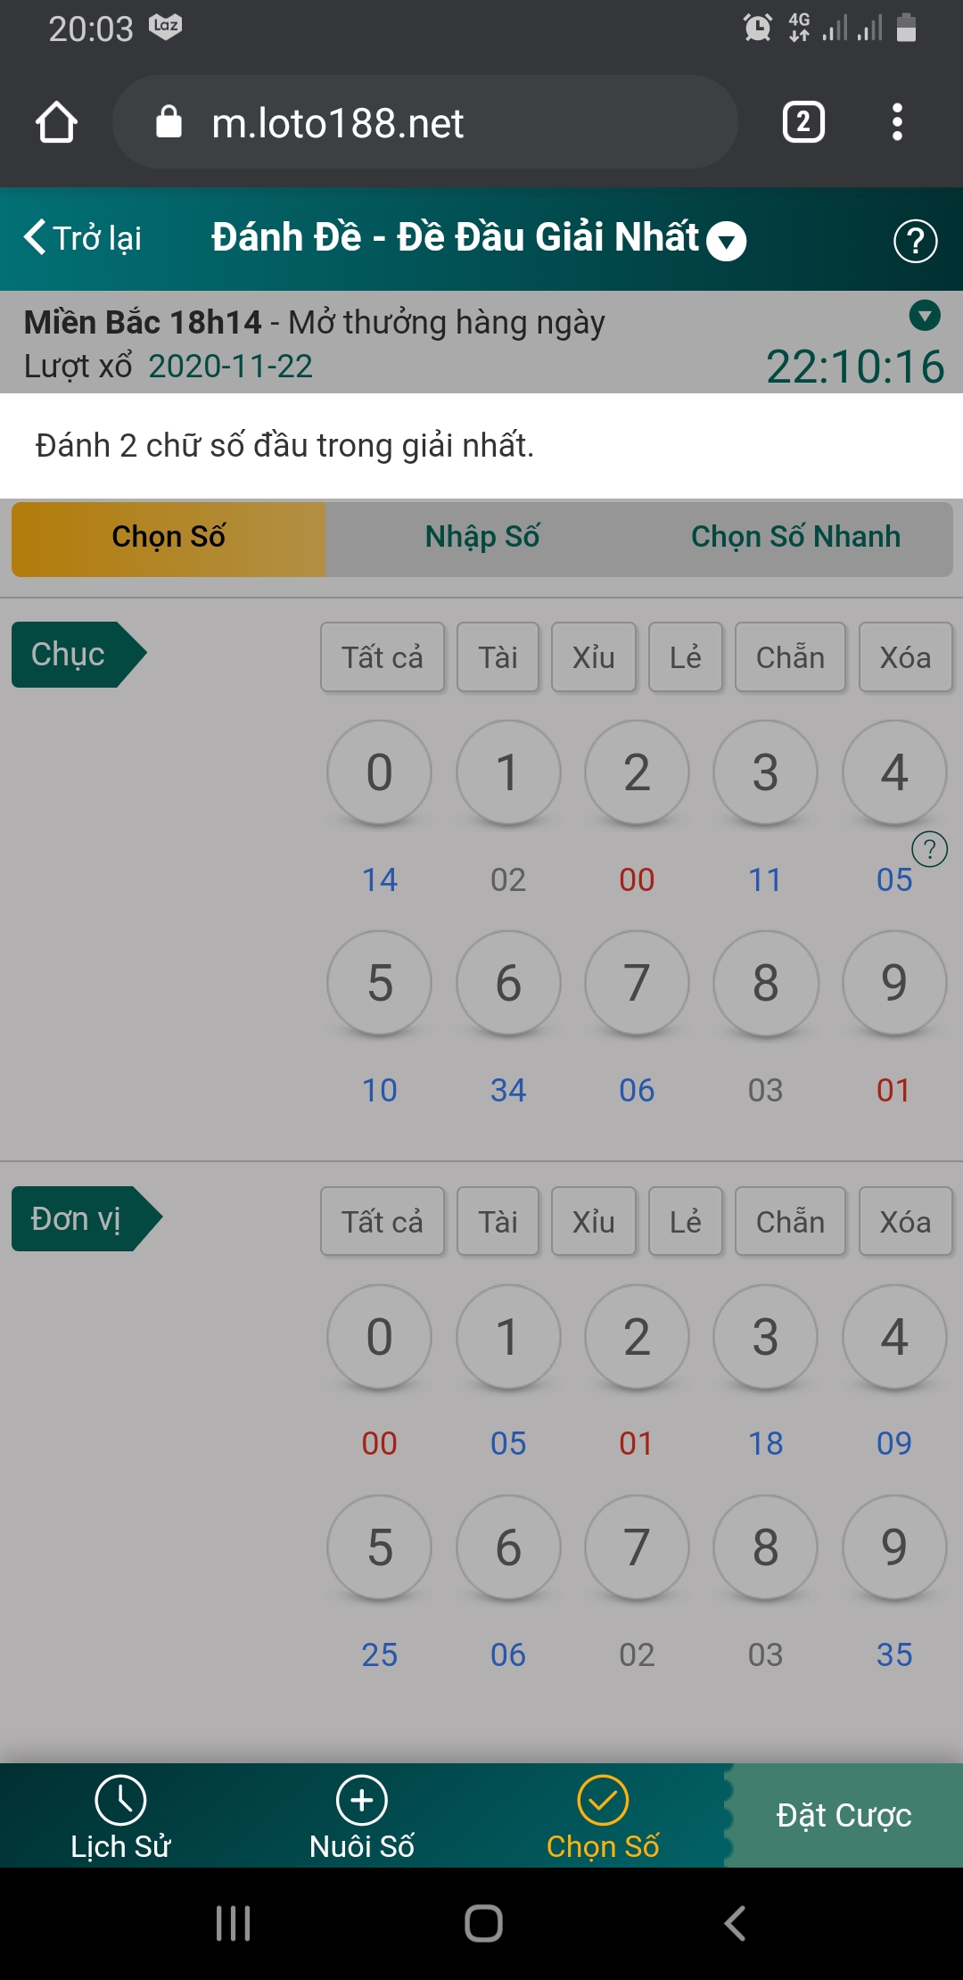Go back with Trở lại chevron
The height and width of the screenshot is (1980, 963).
click(36, 237)
